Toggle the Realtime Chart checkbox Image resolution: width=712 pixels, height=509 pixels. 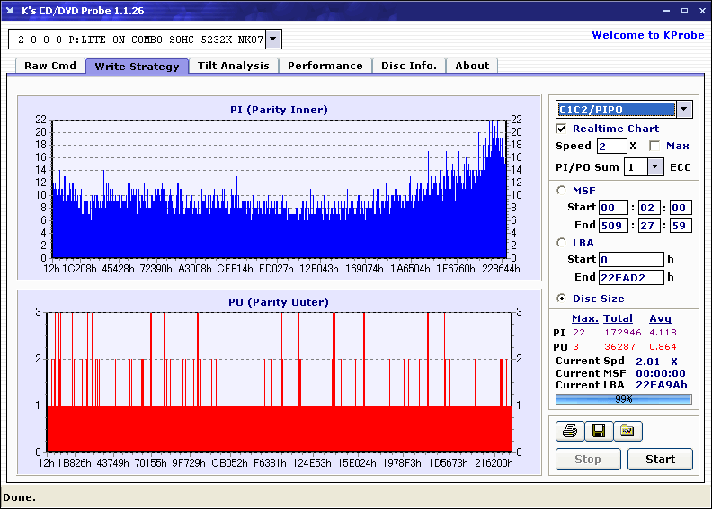(x=562, y=129)
